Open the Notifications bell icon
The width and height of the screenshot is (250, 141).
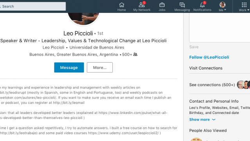pos(202,5)
